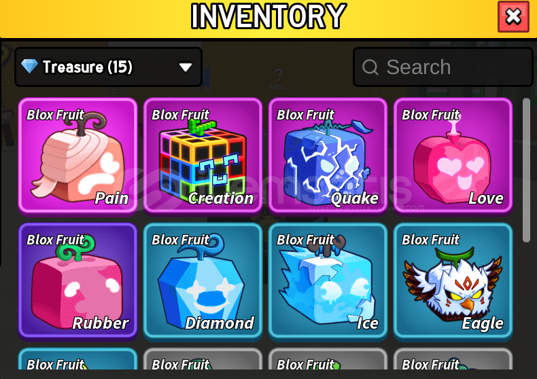Image resolution: width=537 pixels, height=379 pixels.
Task: Select the Creation Blox Fruit item
Action: pos(203,156)
